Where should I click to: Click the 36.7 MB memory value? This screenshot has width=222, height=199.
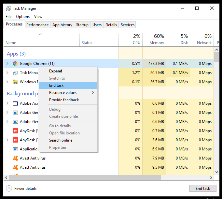pyautogui.click(x=157, y=82)
